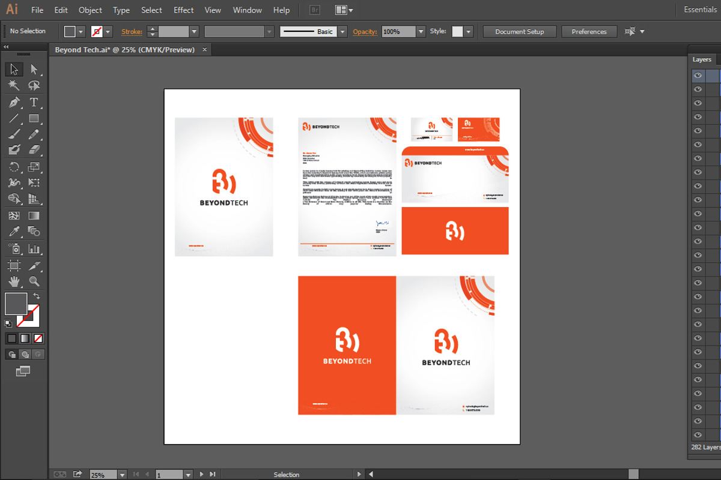Open Transparency panel via Opacity link

(365, 32)
